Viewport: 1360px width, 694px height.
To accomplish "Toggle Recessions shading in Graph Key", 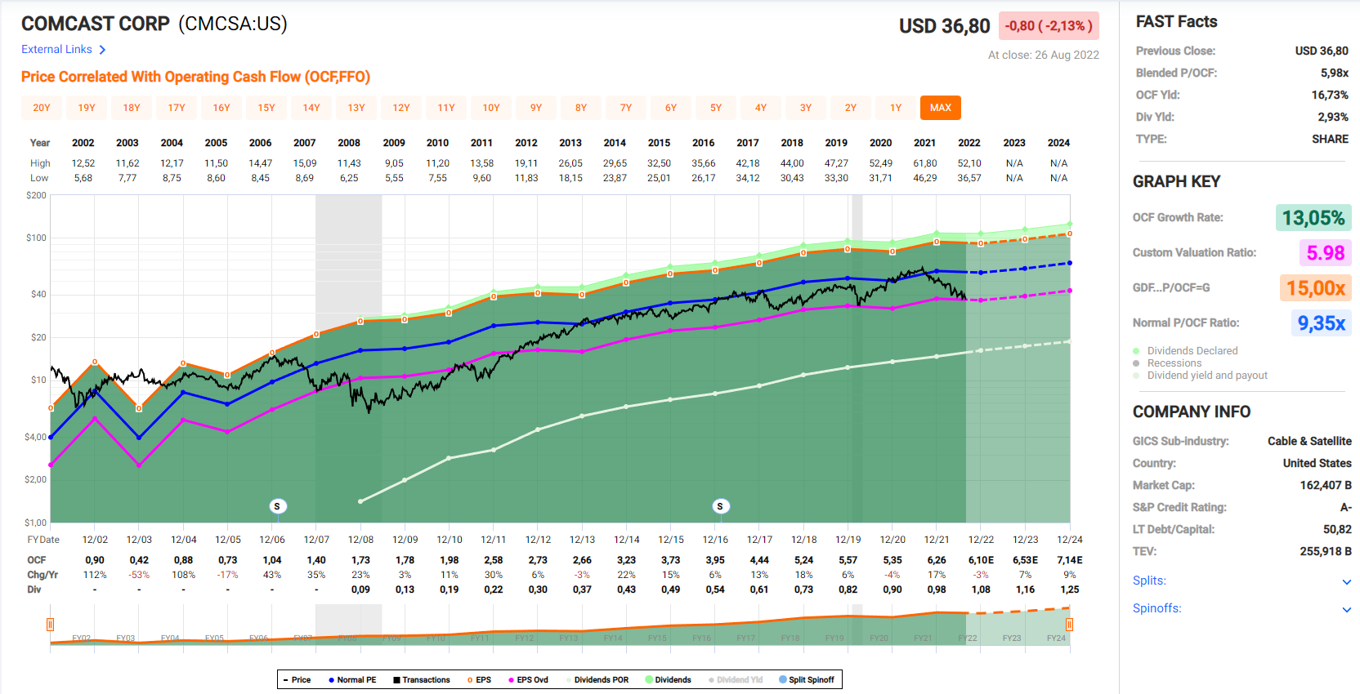I will click(x=1174, y=363).
